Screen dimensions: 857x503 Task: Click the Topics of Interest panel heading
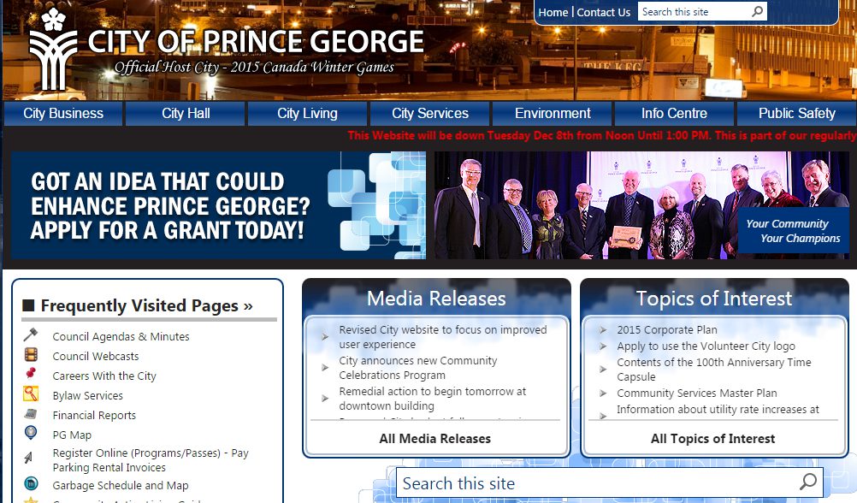pyautogui.click(x=714, y=299)
